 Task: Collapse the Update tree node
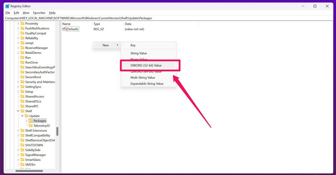click(22, 116)
